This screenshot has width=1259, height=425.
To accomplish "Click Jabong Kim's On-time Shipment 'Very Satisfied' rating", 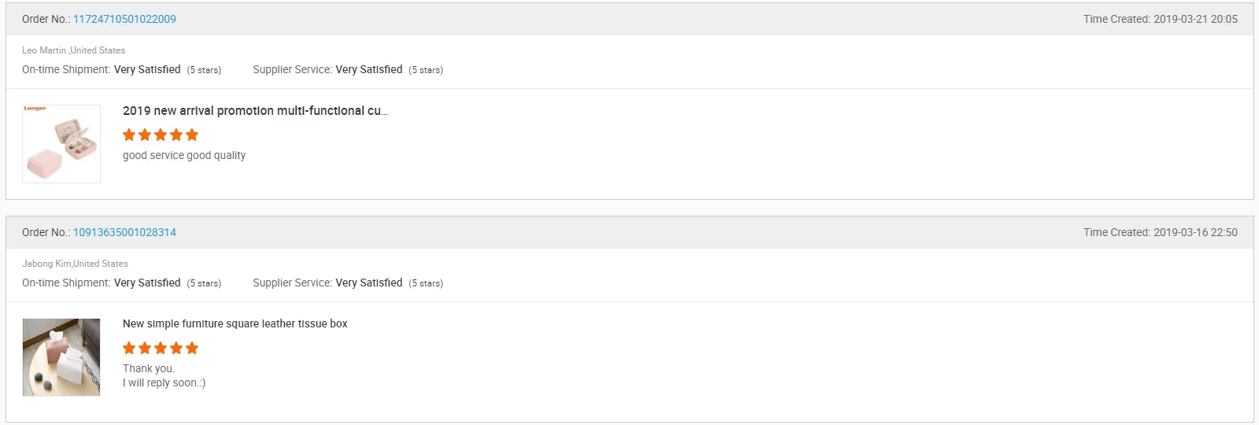I will (x=147, y=283).
